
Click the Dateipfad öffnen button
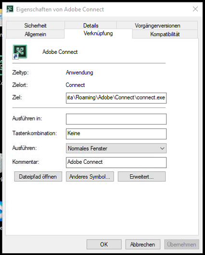[x=38, y=176]
